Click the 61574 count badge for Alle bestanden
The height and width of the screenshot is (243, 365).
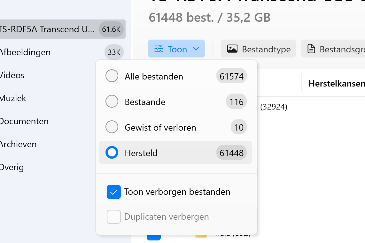[x=231, y=76]
